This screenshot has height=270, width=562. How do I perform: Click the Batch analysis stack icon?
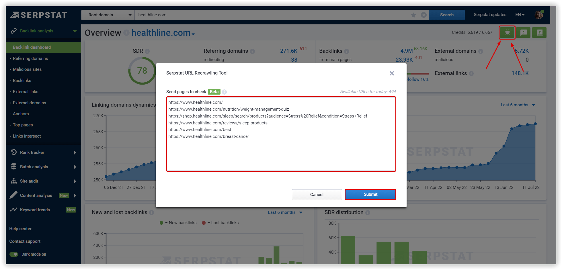pyautogui.click(x=13, y=167)
